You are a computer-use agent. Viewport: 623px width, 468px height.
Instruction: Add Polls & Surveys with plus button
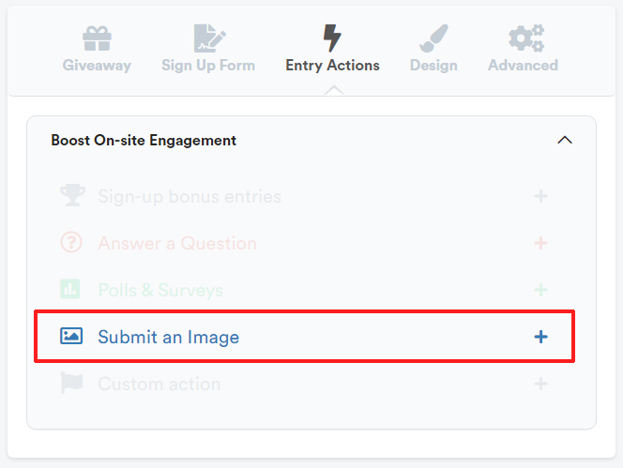[540, 290]
